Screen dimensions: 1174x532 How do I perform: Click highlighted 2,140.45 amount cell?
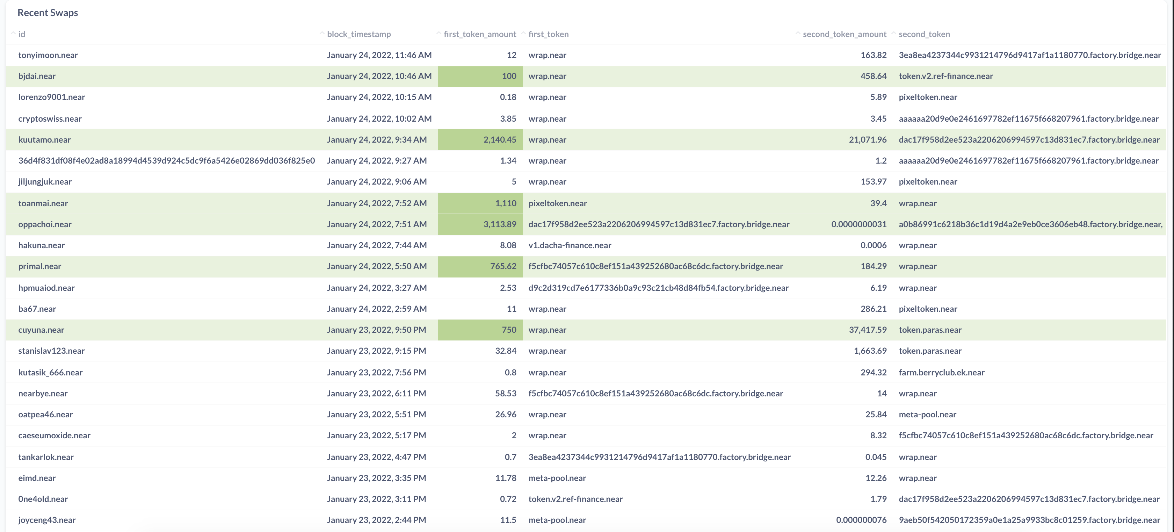point(500,139)
